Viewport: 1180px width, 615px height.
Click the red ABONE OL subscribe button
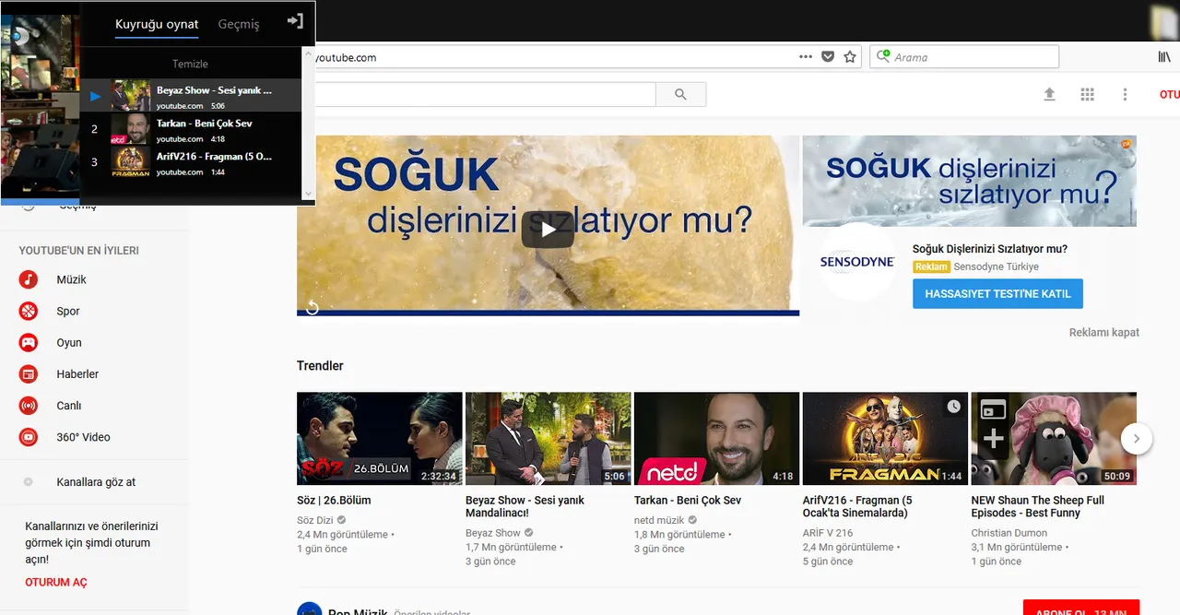coord(1081,608)
